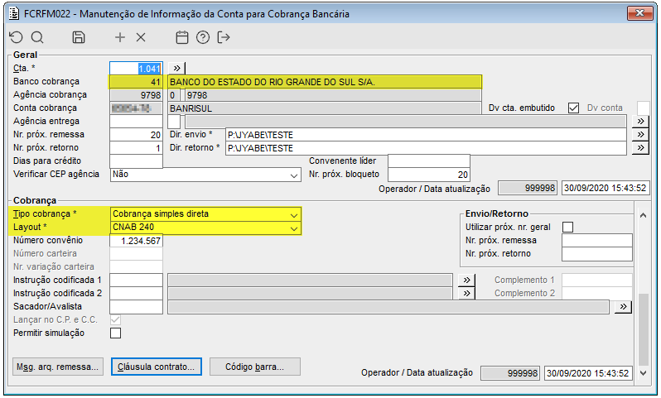This screenshot has height=398, width=661.
Task: Add a new record with the plus icon
Action: pyautogui.click(x=120, y=37)
